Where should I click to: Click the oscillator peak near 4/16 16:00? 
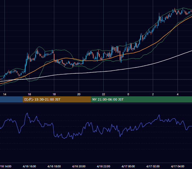(x=27, y=113)
